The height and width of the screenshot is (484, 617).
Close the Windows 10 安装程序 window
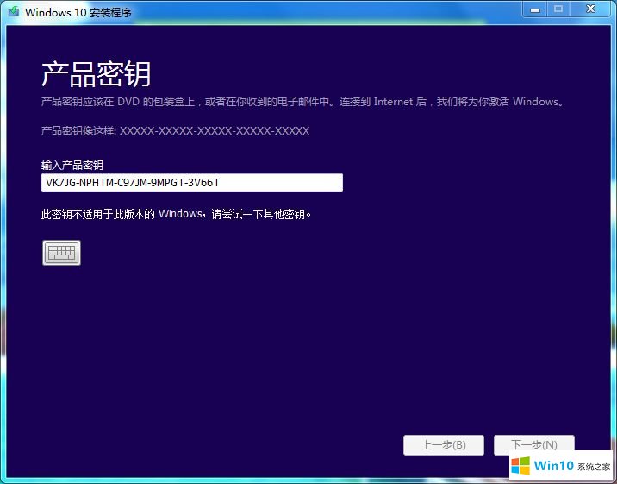click(590, 9)
